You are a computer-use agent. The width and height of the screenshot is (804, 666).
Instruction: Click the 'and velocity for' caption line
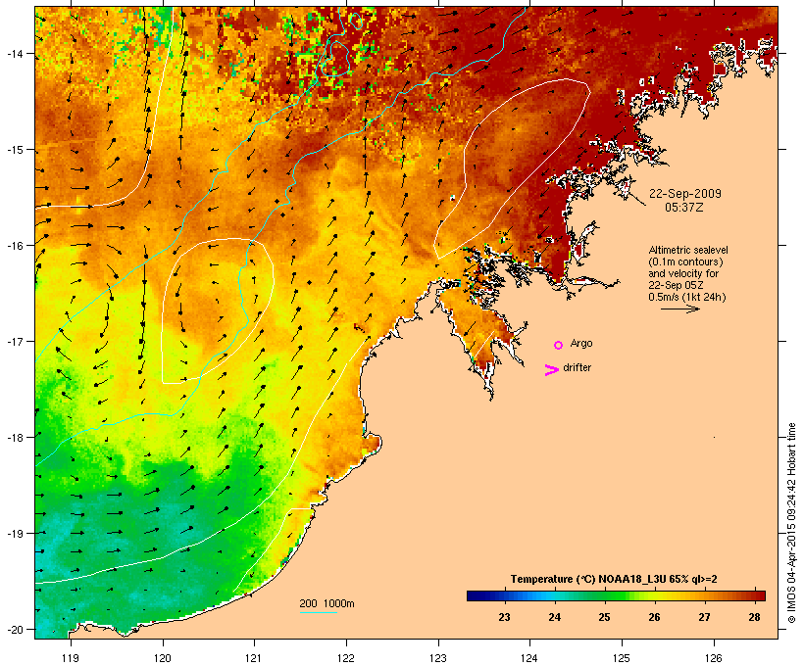pos(683,273)
